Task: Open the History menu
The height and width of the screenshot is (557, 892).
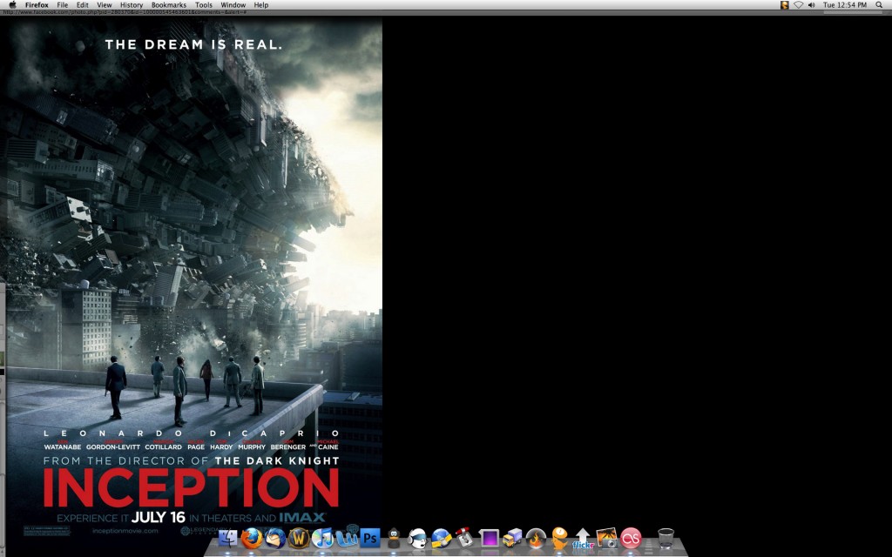Action: 132,4
